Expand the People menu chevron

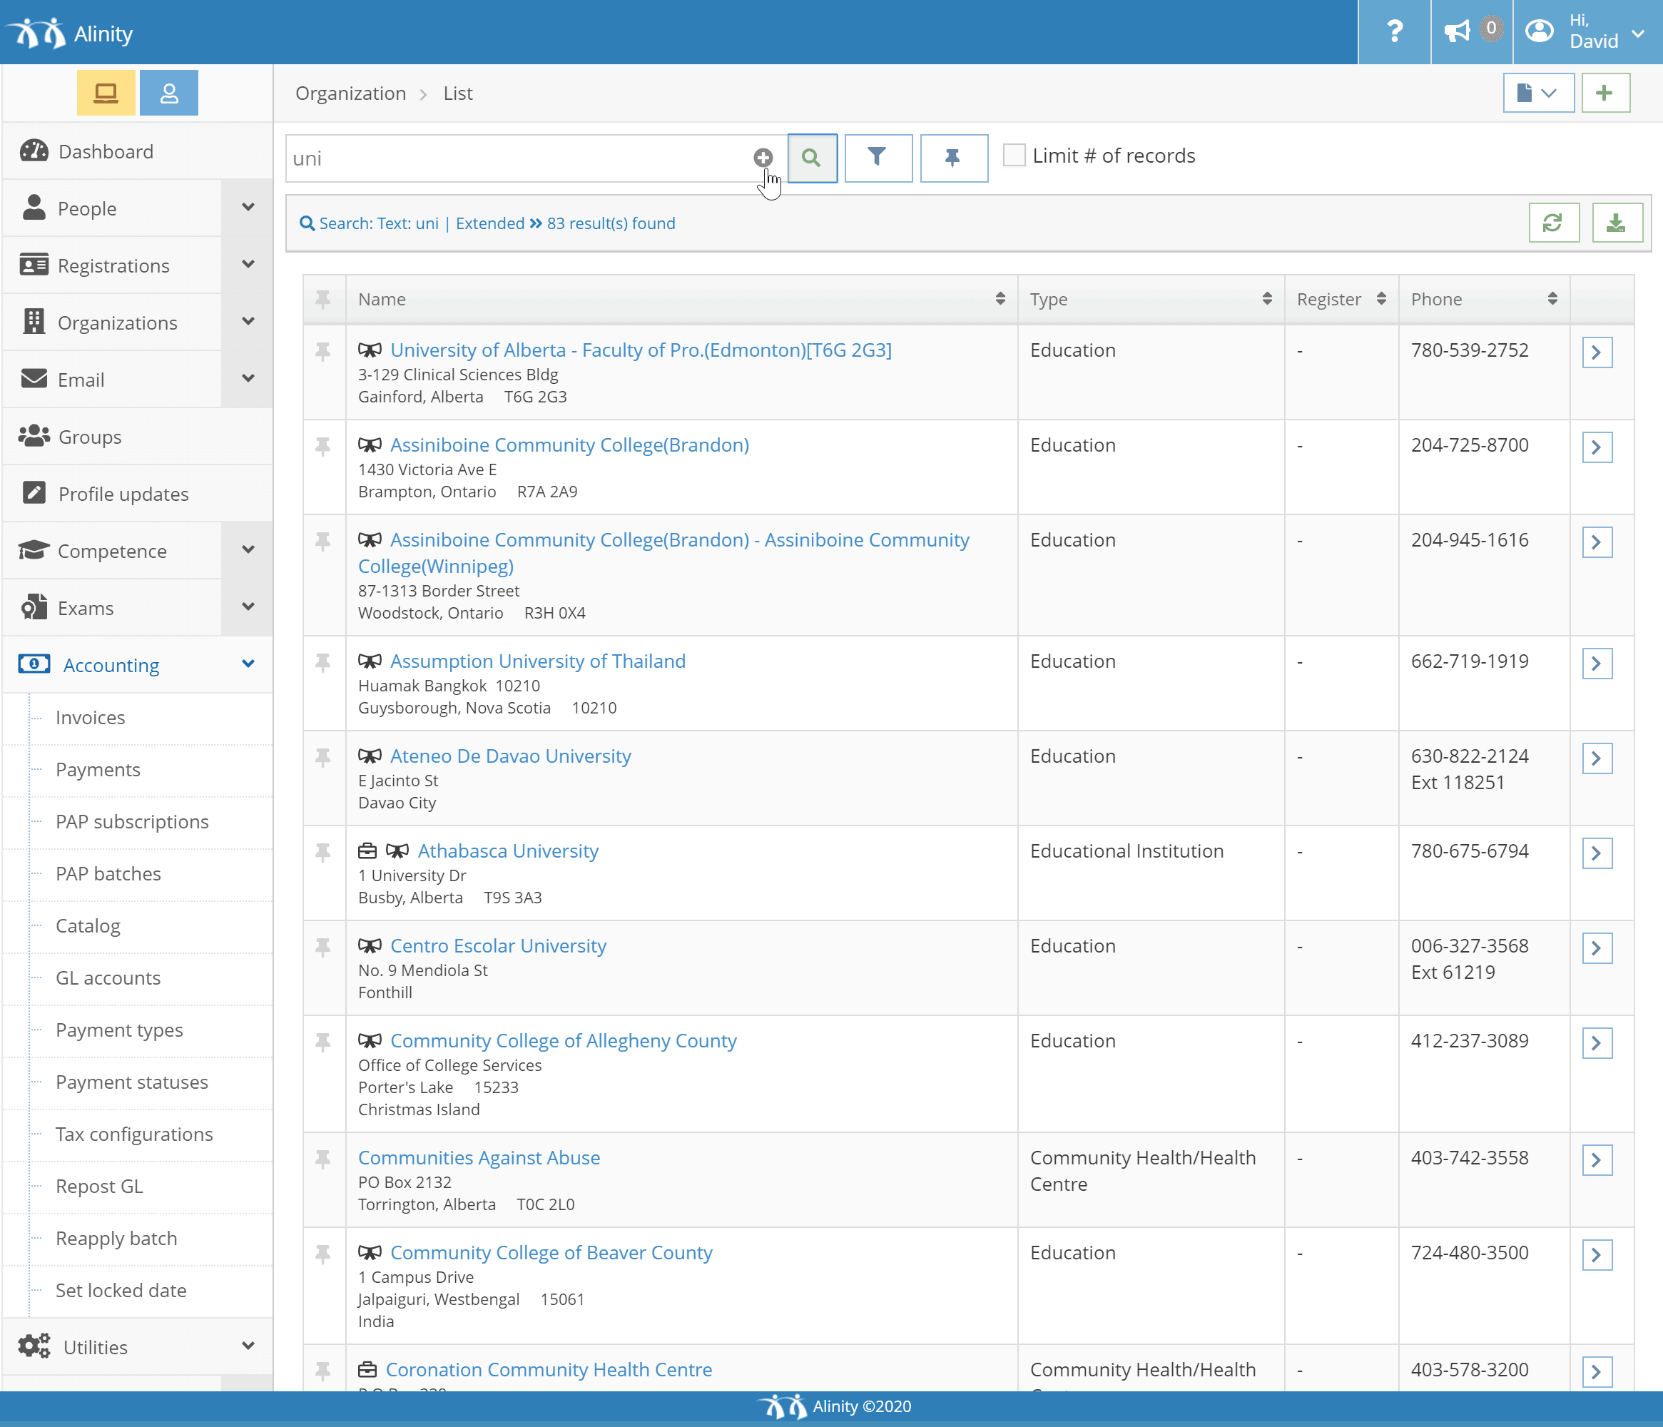[x=247, y=208]
